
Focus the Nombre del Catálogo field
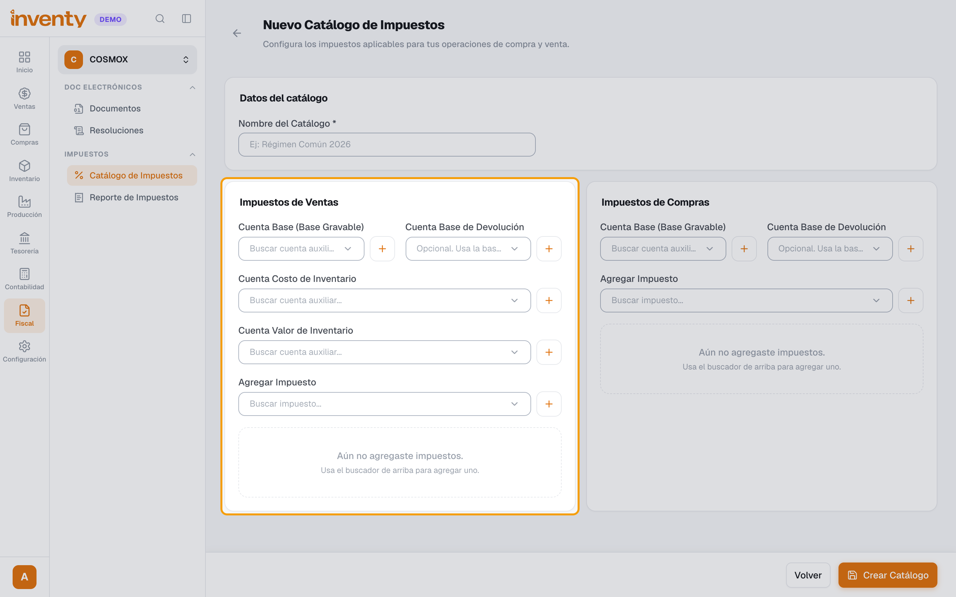tap(387, 145)
